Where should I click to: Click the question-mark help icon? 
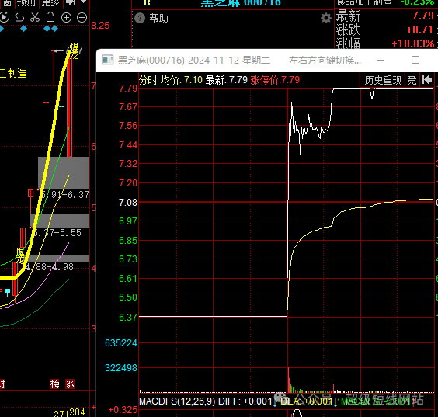coord(140,18)
